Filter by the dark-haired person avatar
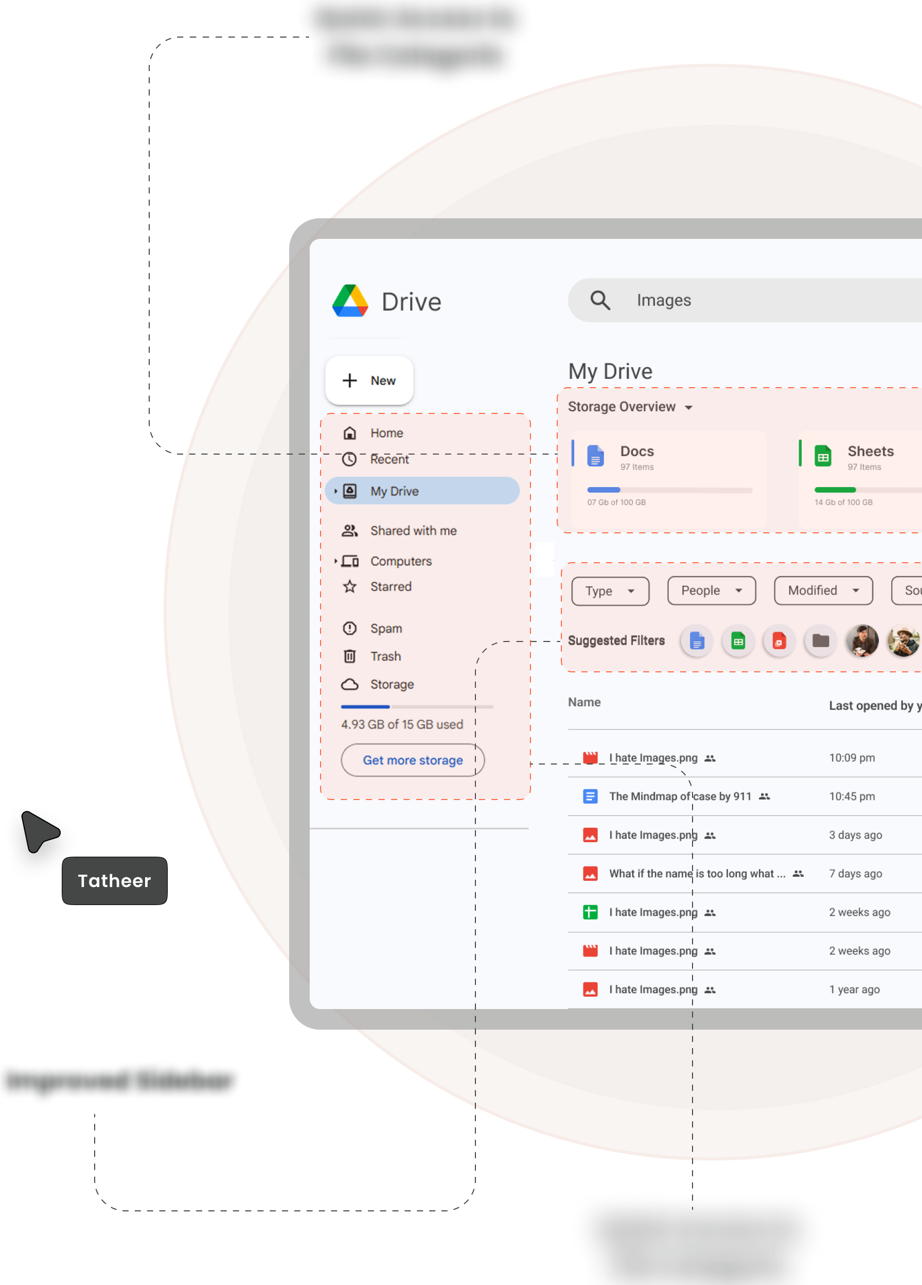The image size is (922, 1285). [862, 641]
